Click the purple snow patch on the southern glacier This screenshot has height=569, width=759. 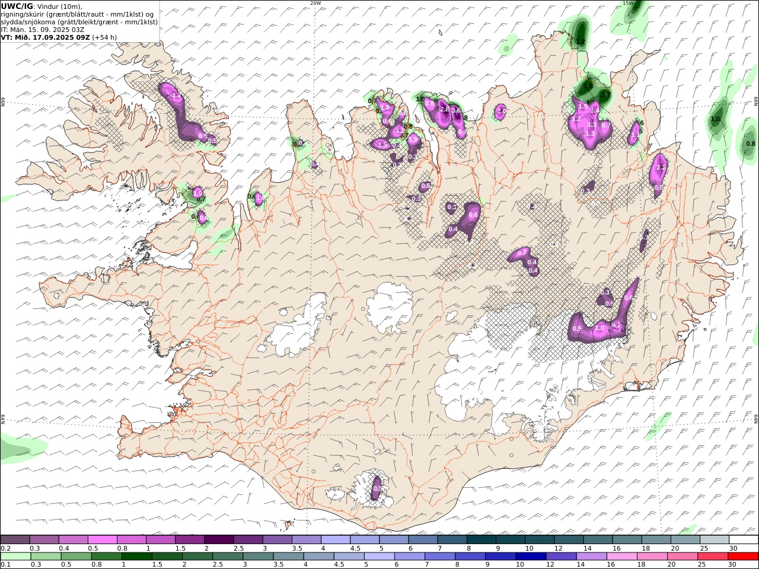(x=377, y=487)
